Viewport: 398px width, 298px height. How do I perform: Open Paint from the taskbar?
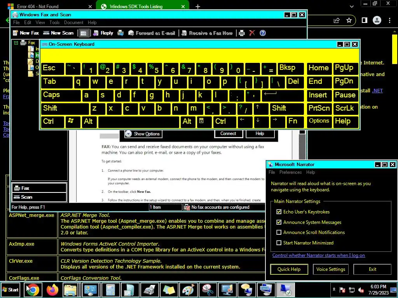click(x=188, y=289)
